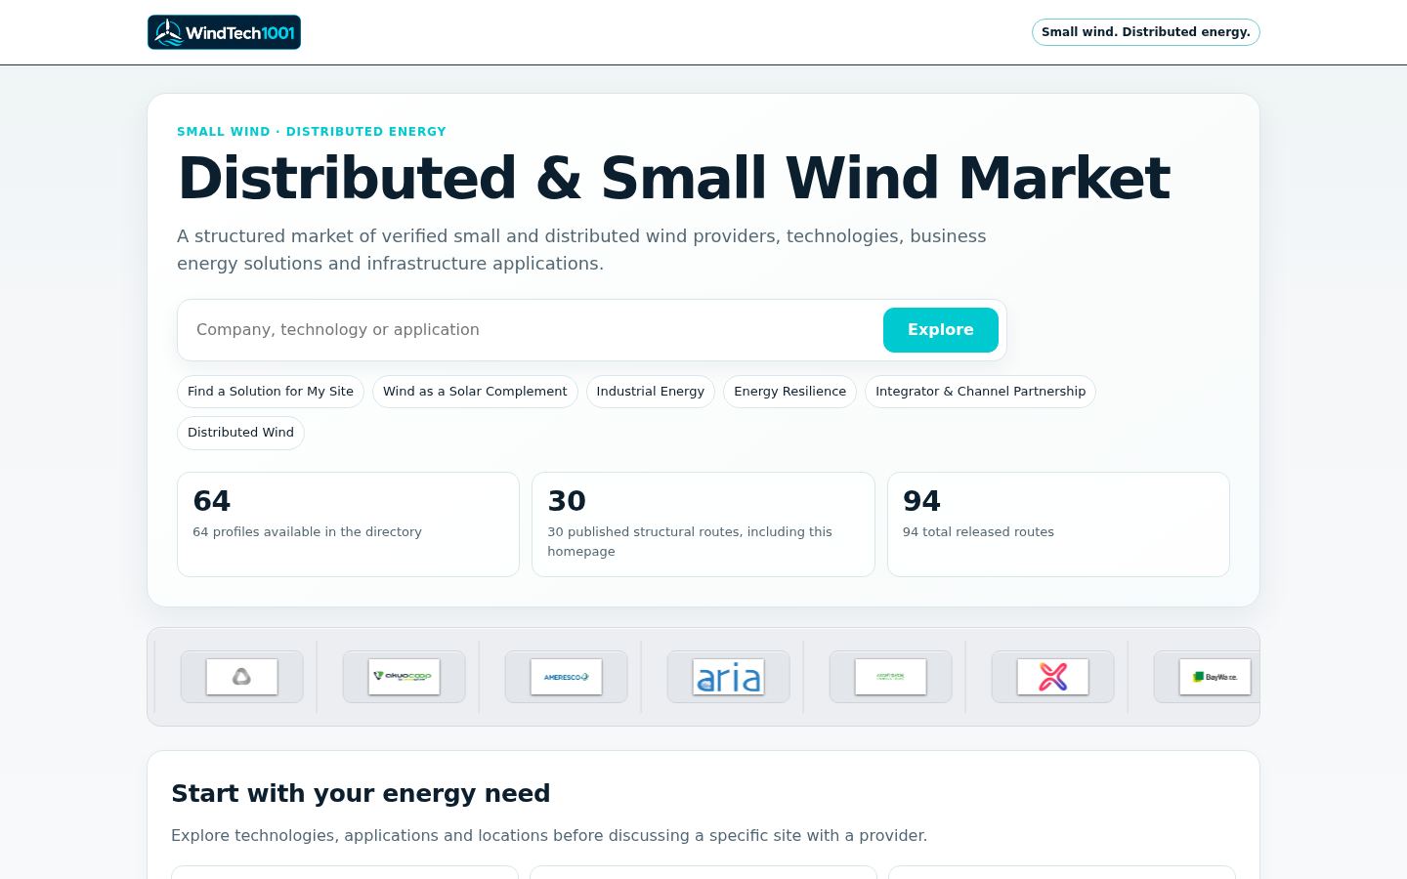Image resolution: width=1407 pixels, height=879 pixels.
Task: Click the Start with your energy need heading
Action: (361, 793)
